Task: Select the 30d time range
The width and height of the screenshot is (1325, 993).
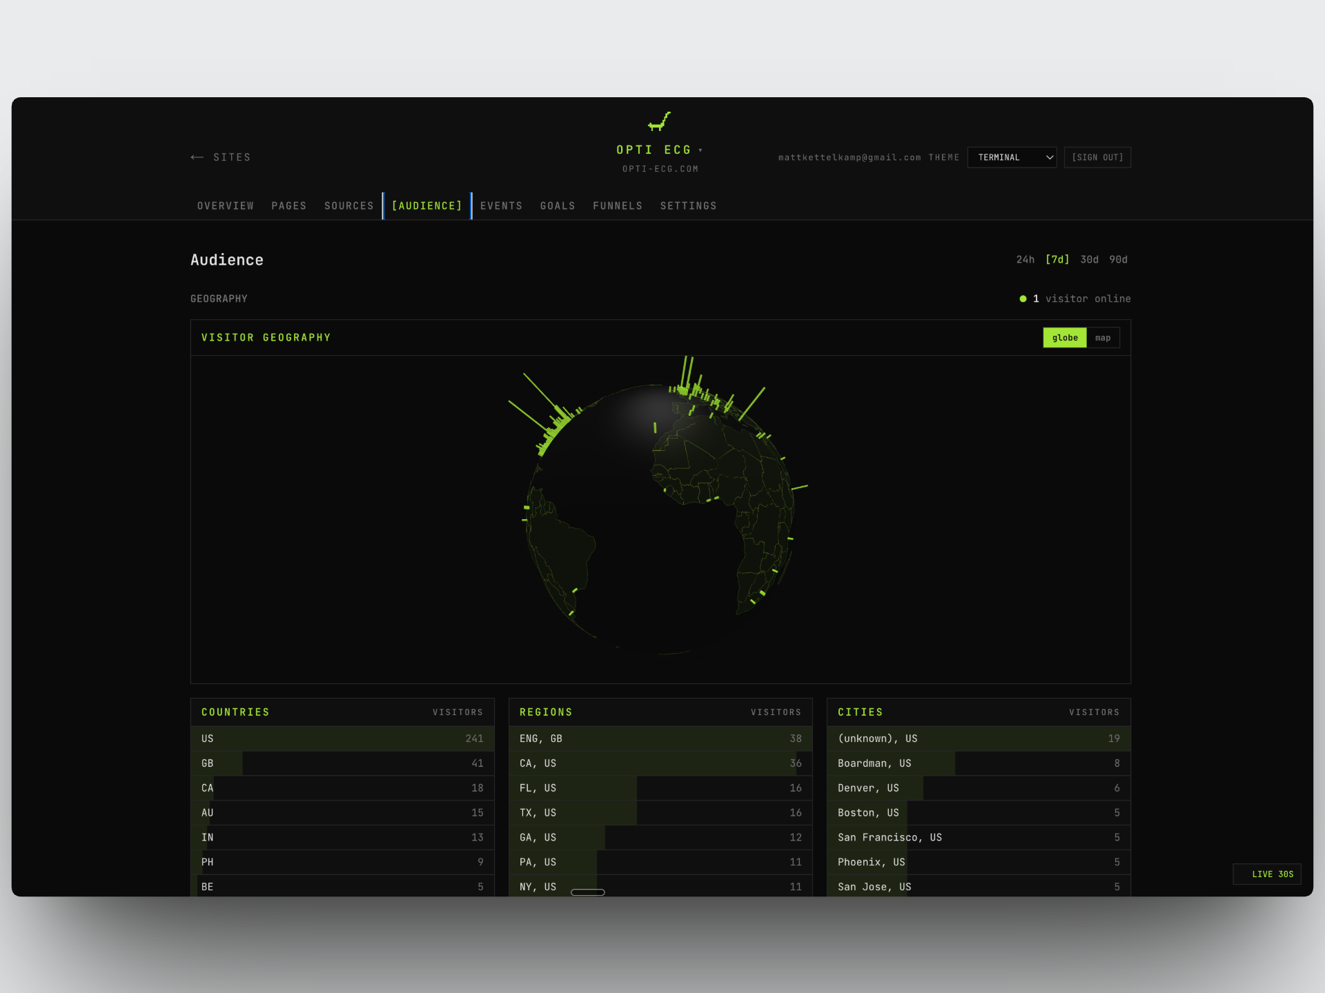Action: (x=1090, y=259)
